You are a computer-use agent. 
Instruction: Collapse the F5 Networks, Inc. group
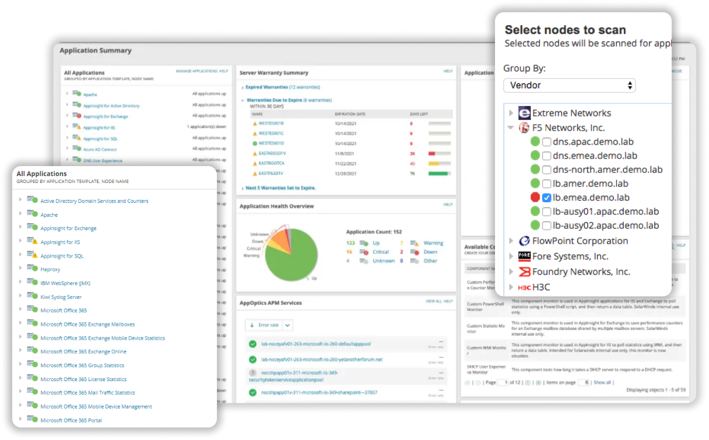[x=511, y=128]
